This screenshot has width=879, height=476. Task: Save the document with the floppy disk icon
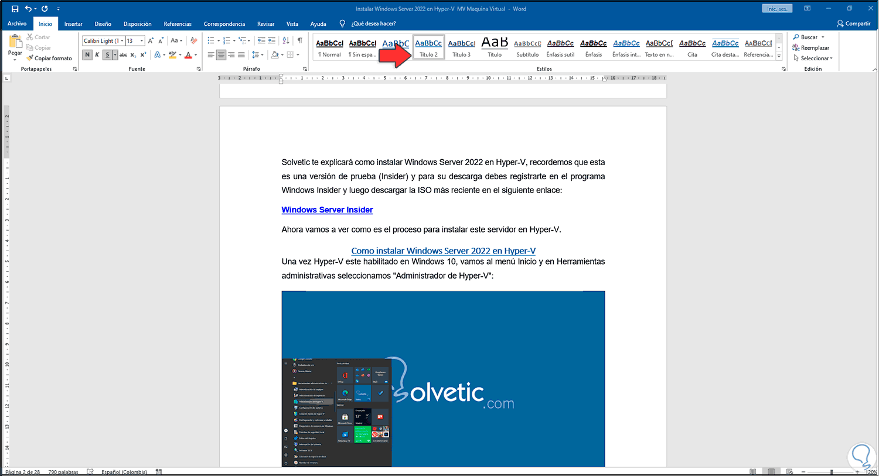click(x=15, y=9)
